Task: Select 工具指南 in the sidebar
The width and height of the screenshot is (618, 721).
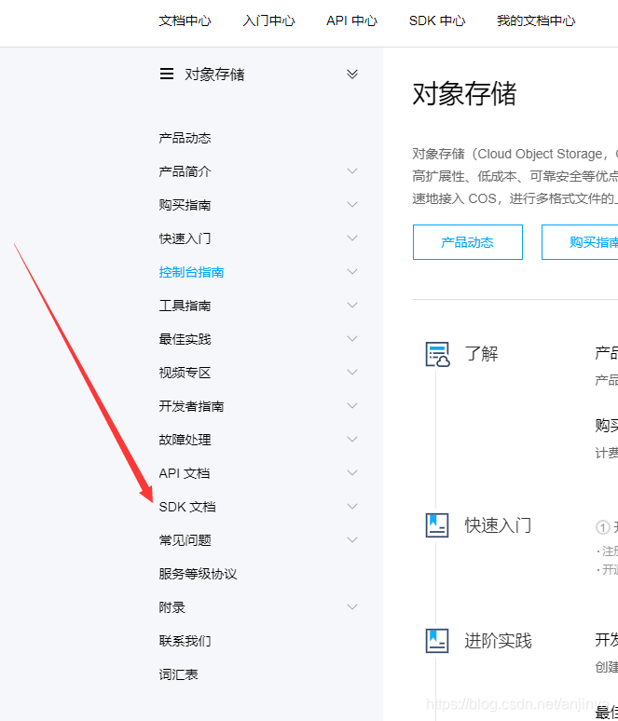Action: tap(185, 306)
